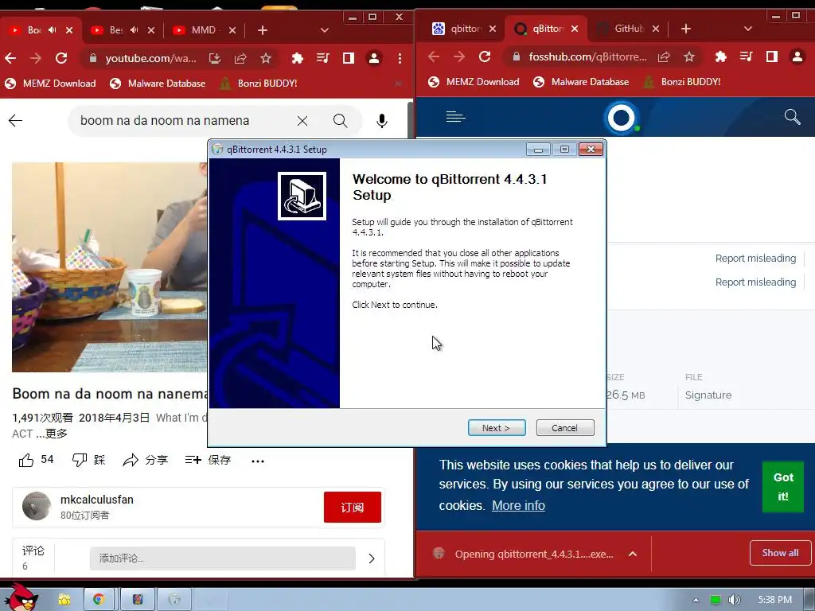Viewport: 815px width, 611px height.
Task: Open Malware Database bookmark in YouTube window
Action: 158,83
